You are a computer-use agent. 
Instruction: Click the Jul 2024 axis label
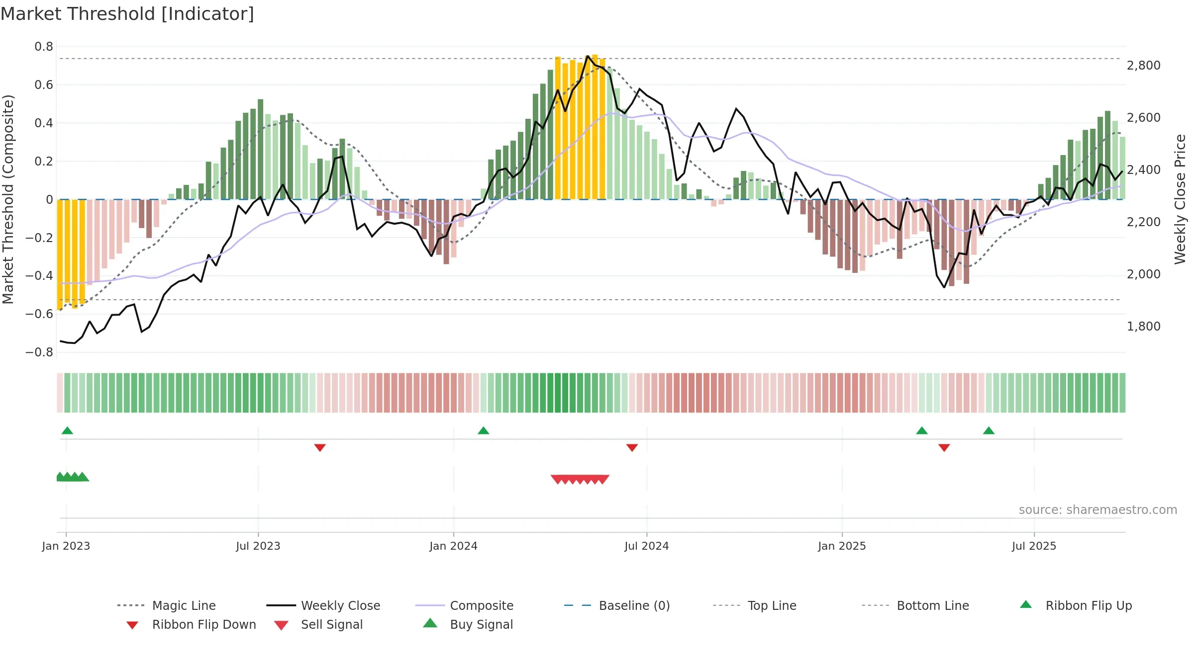click(x=647, y=546)
